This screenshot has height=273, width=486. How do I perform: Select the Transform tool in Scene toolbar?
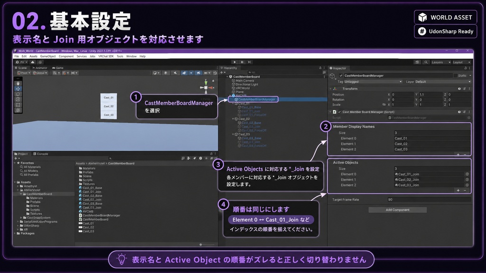(18, 110)
